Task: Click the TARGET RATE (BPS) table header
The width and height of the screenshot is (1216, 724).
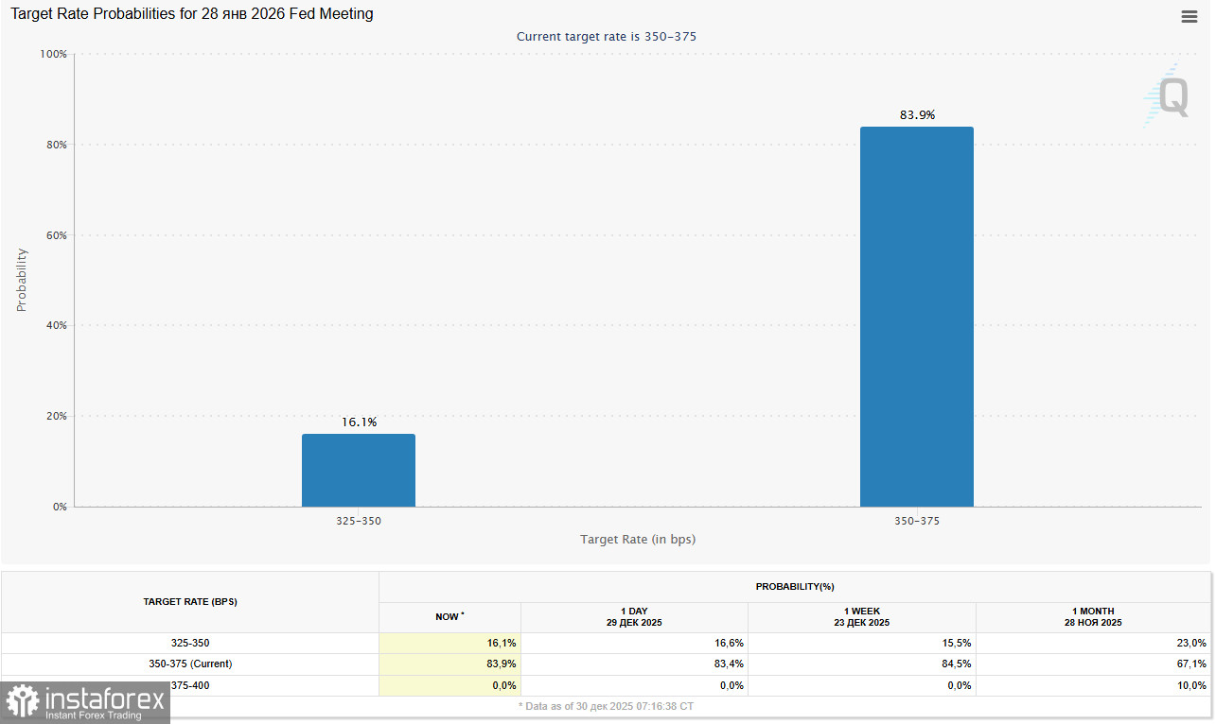Action: tap(190, 601)
